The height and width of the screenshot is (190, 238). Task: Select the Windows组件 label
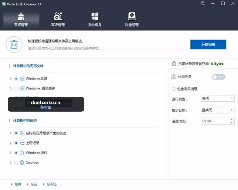[x=37, y=153]
